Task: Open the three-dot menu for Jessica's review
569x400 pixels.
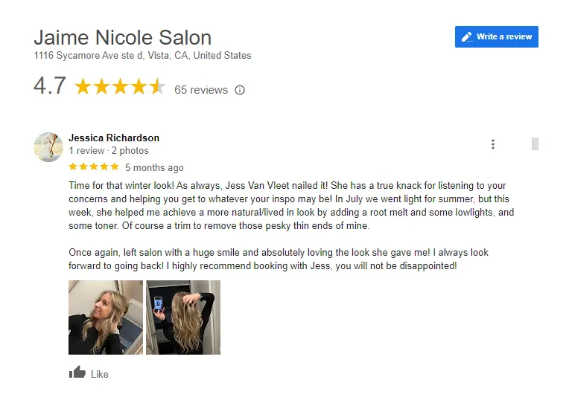Action: pos(493,144)
